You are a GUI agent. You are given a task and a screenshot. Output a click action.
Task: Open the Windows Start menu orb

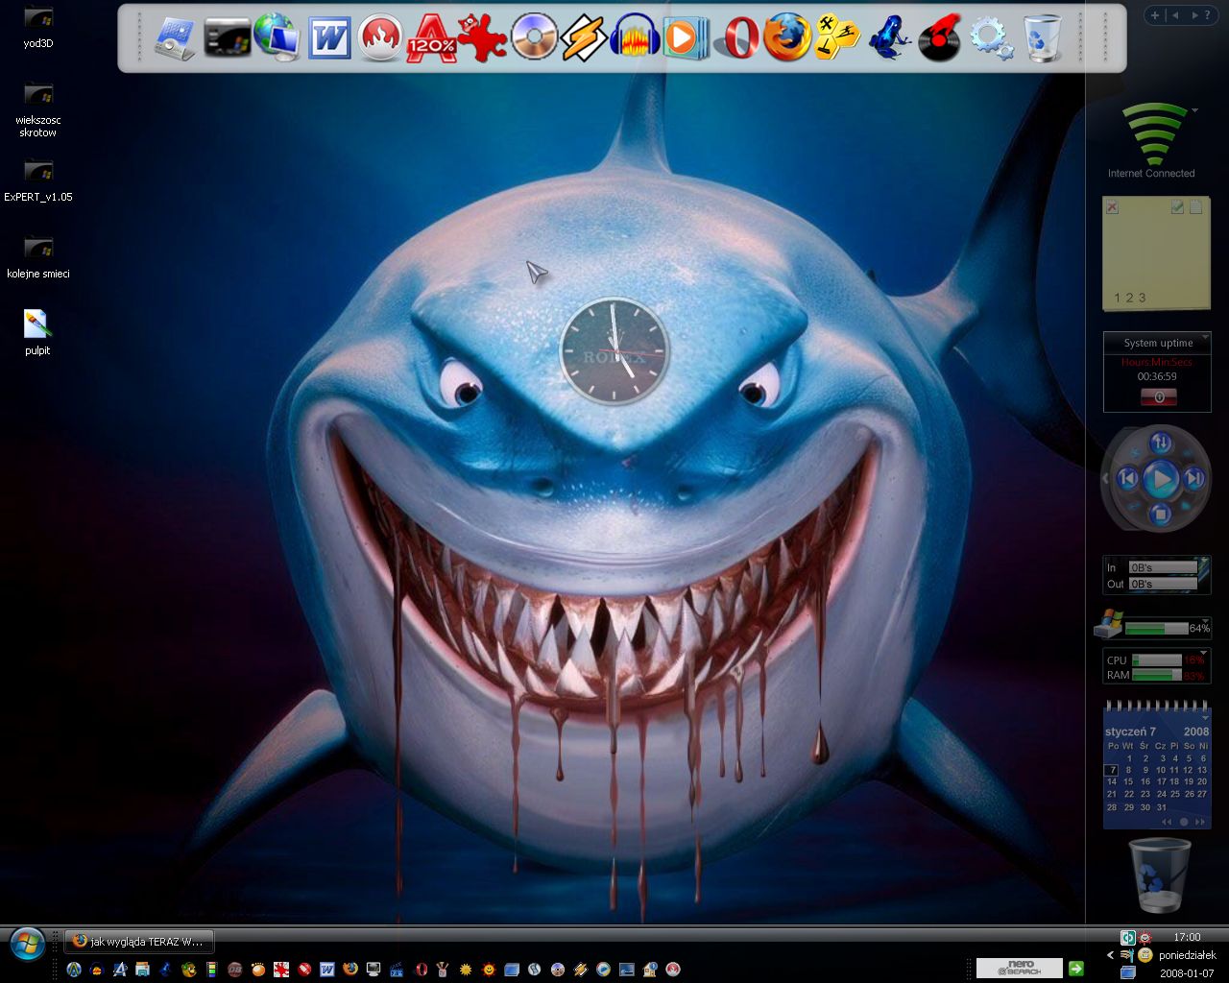pos(28,944)
